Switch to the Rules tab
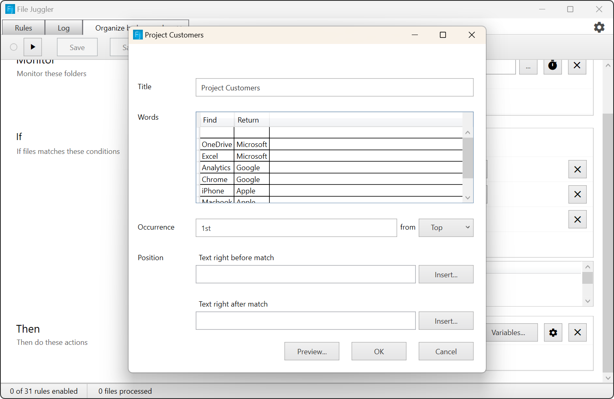 point(24,28)
